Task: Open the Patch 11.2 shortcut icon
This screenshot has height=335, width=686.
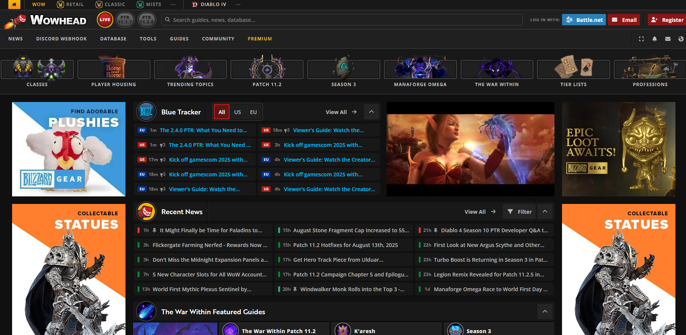Action: tap(267, 68)
